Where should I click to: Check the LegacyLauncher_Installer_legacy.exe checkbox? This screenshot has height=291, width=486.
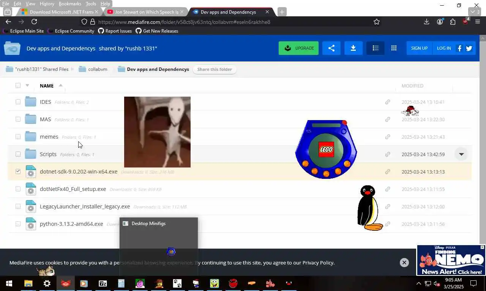(x=18, y=207)
